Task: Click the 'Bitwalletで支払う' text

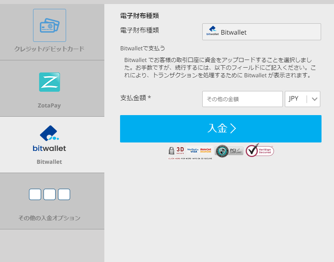Action: tap(143, 48)
